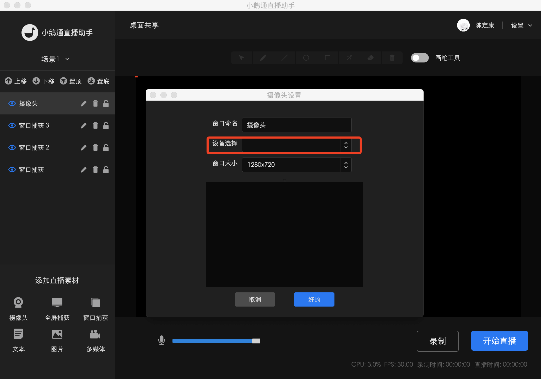541x379 pixels.
Task: Hide the 摄像头 layer
Action: click(x=12, y=103)
